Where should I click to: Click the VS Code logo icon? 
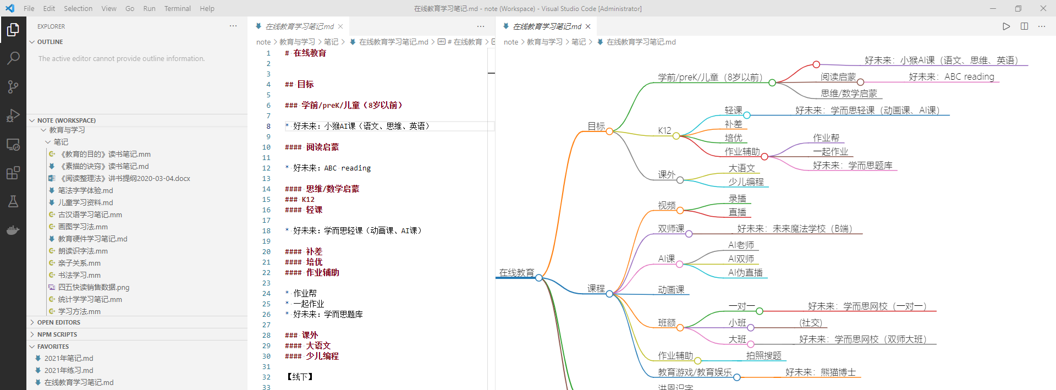click(10, 8)
